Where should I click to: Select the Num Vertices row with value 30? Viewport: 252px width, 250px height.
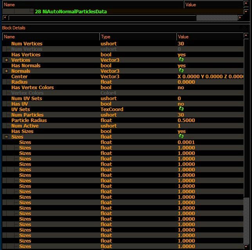pyautogui.click(x=123, y=43)
